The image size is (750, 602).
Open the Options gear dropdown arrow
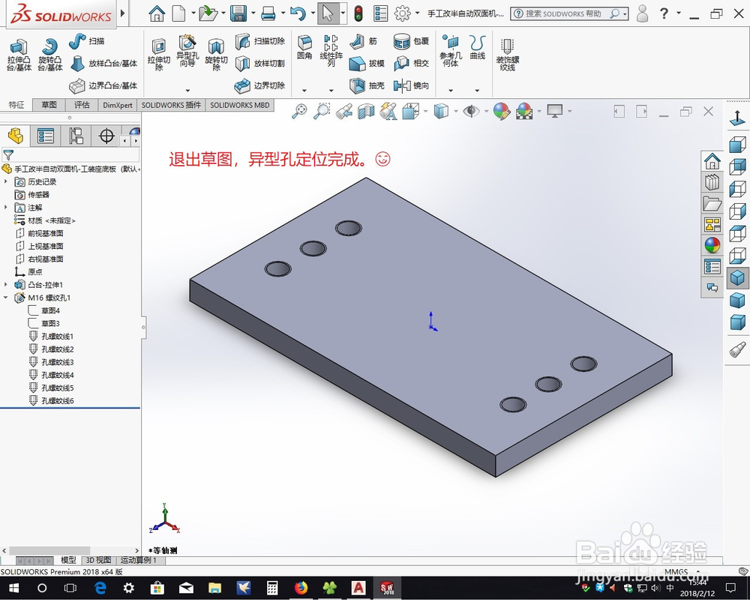click(x=418, y=13)
